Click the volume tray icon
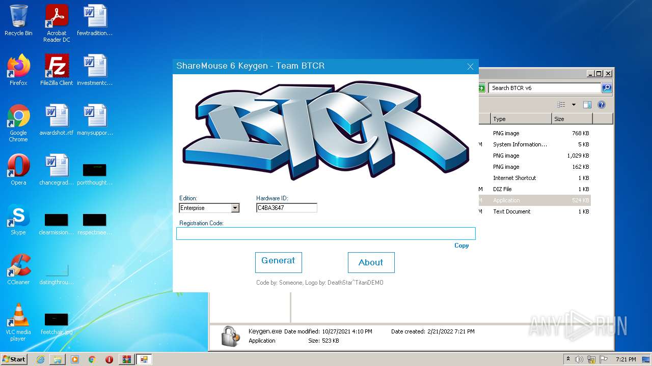The width and height of the screenshot is (652, 366). point(579,359)
